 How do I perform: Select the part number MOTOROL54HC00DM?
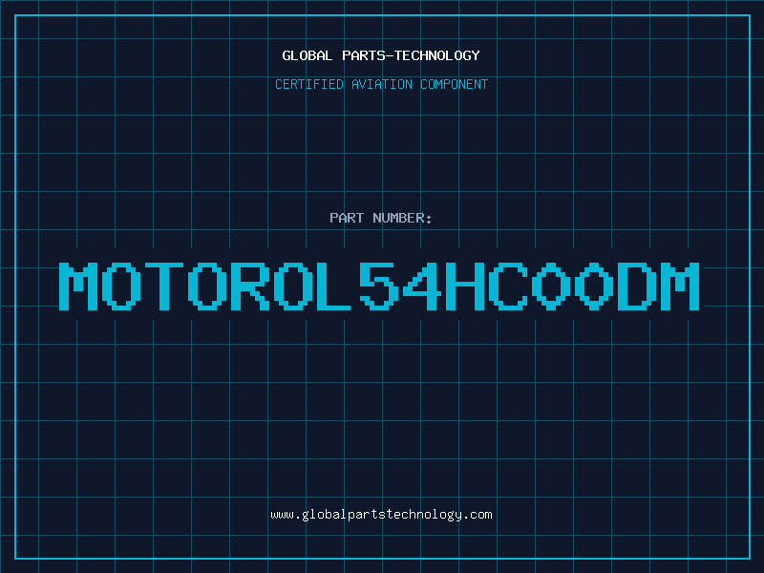pyautogui.click(x=379, y=286)
